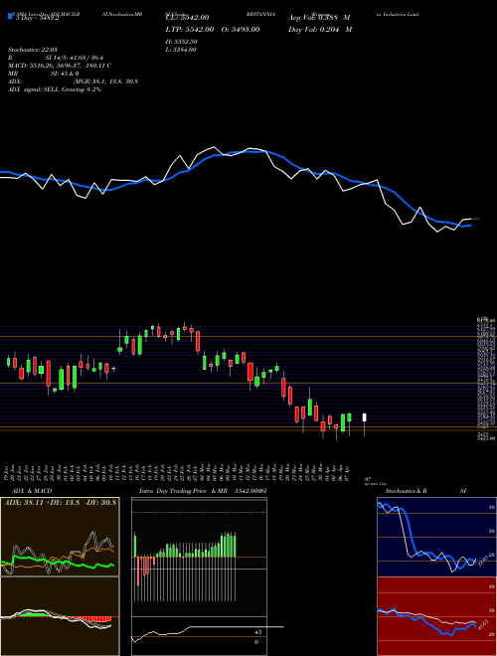Click the 'ADX: (MGR) 38.1, 13.8, 30.8' line
The height and width of the screenshot is (656, 497).
[x=73, y=82]
